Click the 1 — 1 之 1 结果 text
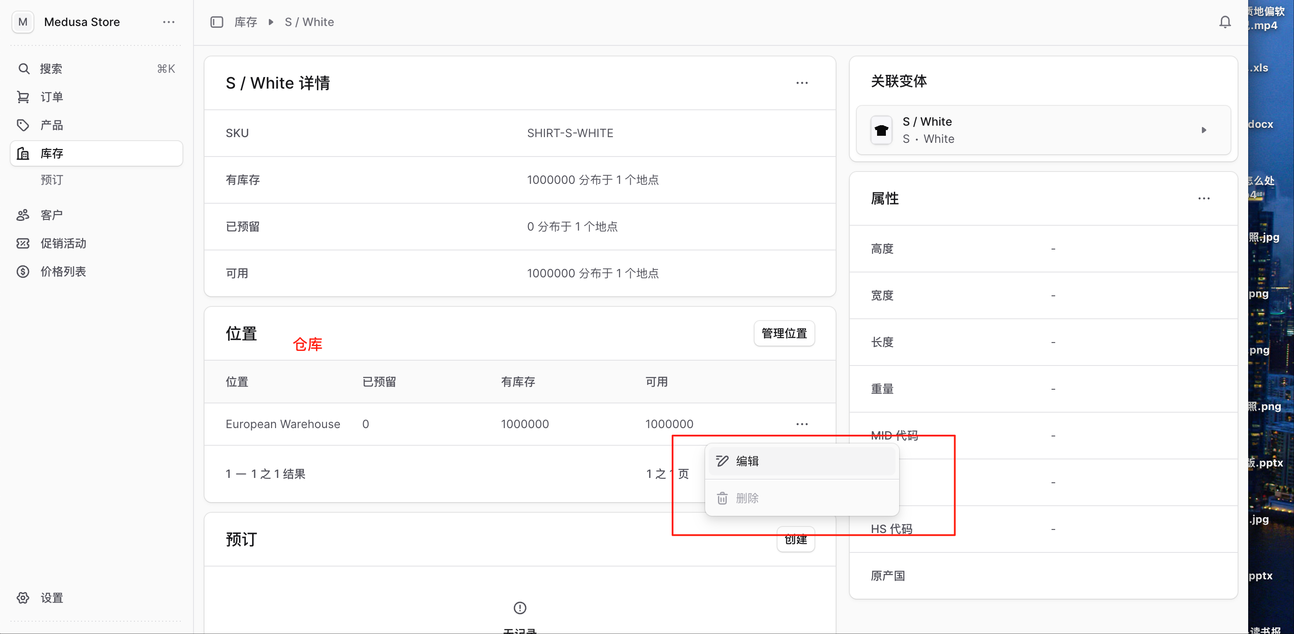Viewport: 1294px width, 634px height. [265, 474]
